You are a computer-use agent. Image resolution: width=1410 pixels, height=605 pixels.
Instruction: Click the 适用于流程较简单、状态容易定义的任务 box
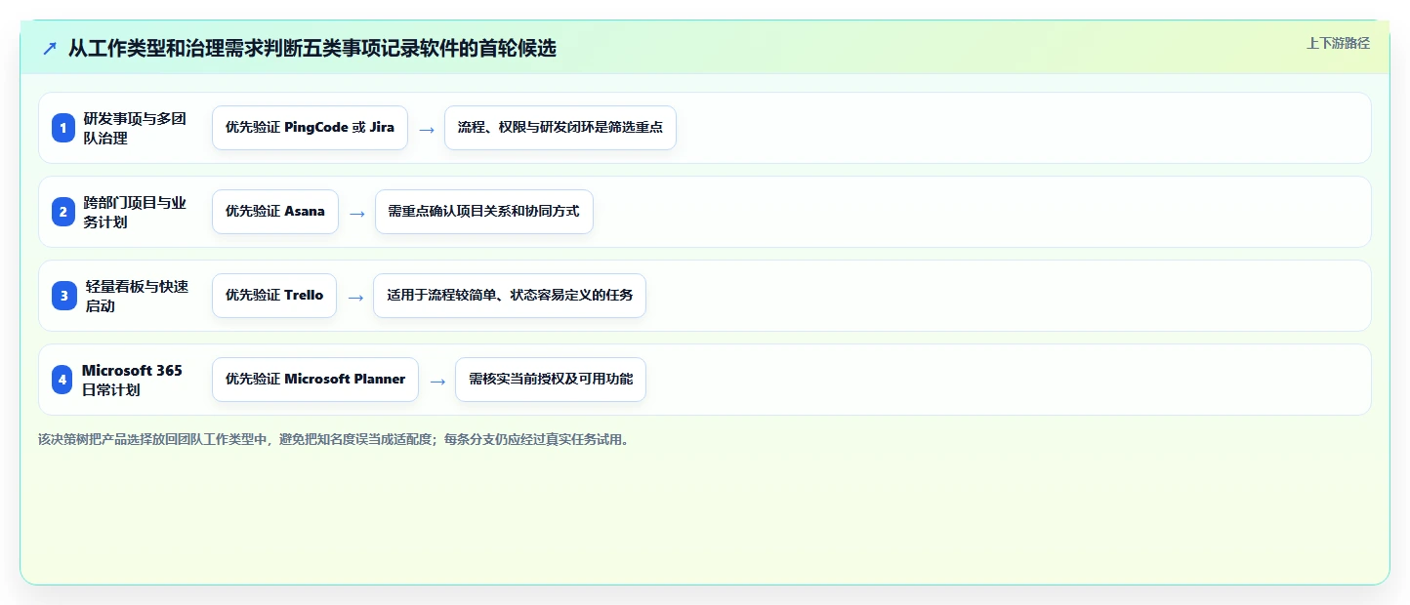(x=510, y=296)
